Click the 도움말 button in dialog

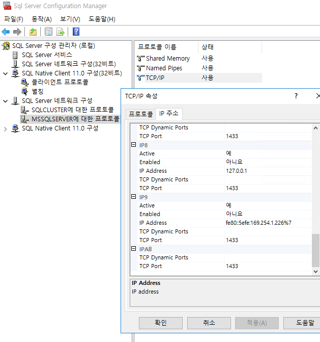[302, 323]
